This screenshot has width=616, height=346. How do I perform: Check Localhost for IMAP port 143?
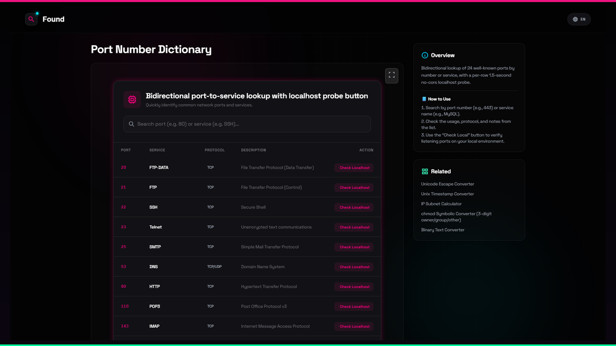click(x=354, y=327)
